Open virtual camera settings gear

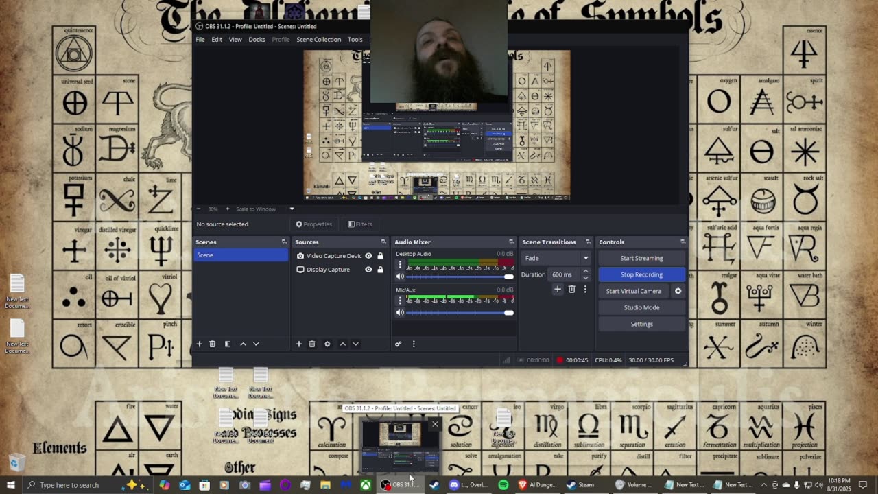(678, 291)
